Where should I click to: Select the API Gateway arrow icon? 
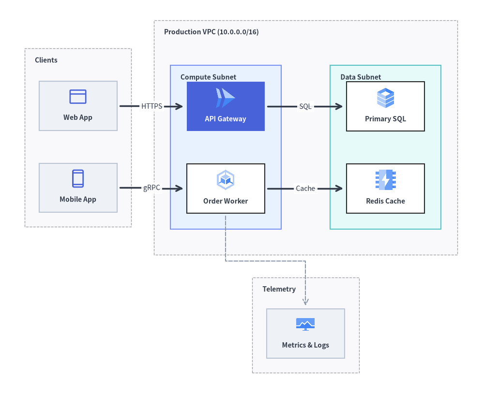[226, 98]
